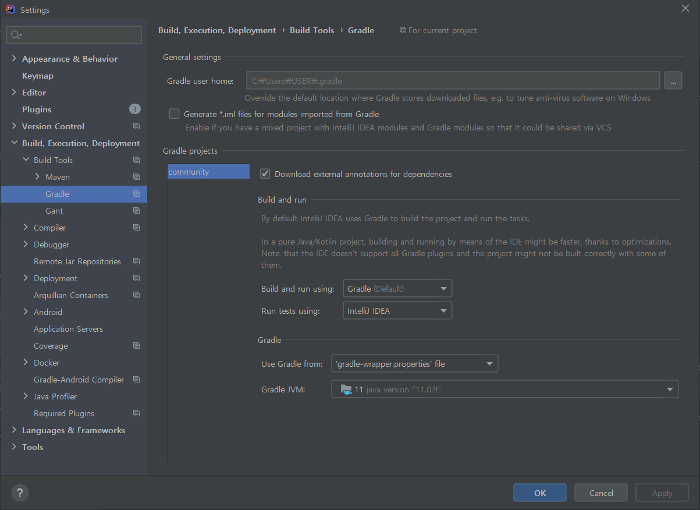Click Build Tools breadcrumb
Screen dimensions: 700x510
pyautogui.click(x=312, y=30)
